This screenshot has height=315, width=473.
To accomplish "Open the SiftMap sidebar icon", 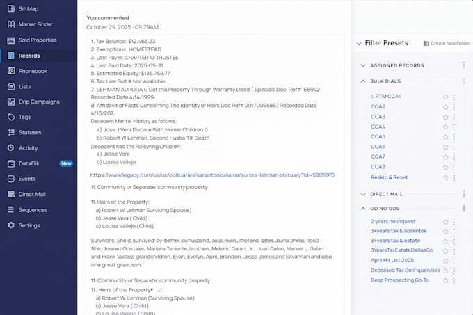I will click(11, 8).
